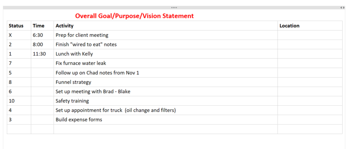Select Follow up on Chad notes cell
352x149 pixels.
(166, 73)
